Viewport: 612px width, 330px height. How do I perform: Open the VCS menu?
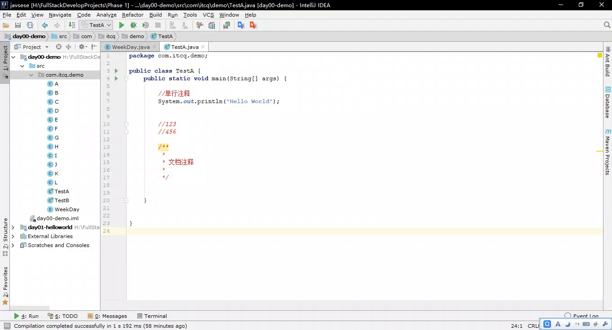click(x=208, y=15)
